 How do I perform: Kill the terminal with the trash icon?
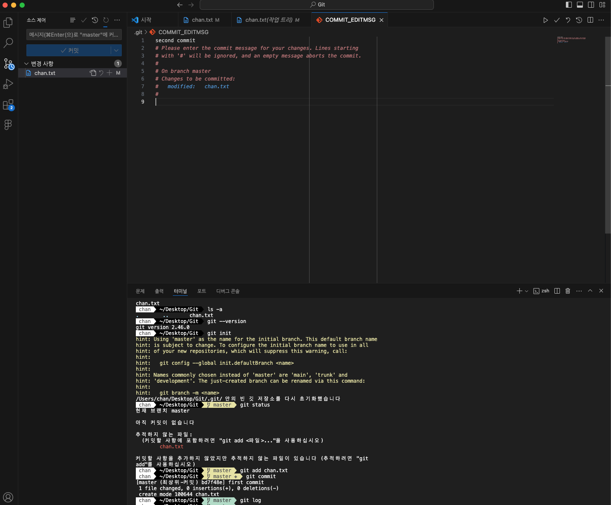[568, 291]
